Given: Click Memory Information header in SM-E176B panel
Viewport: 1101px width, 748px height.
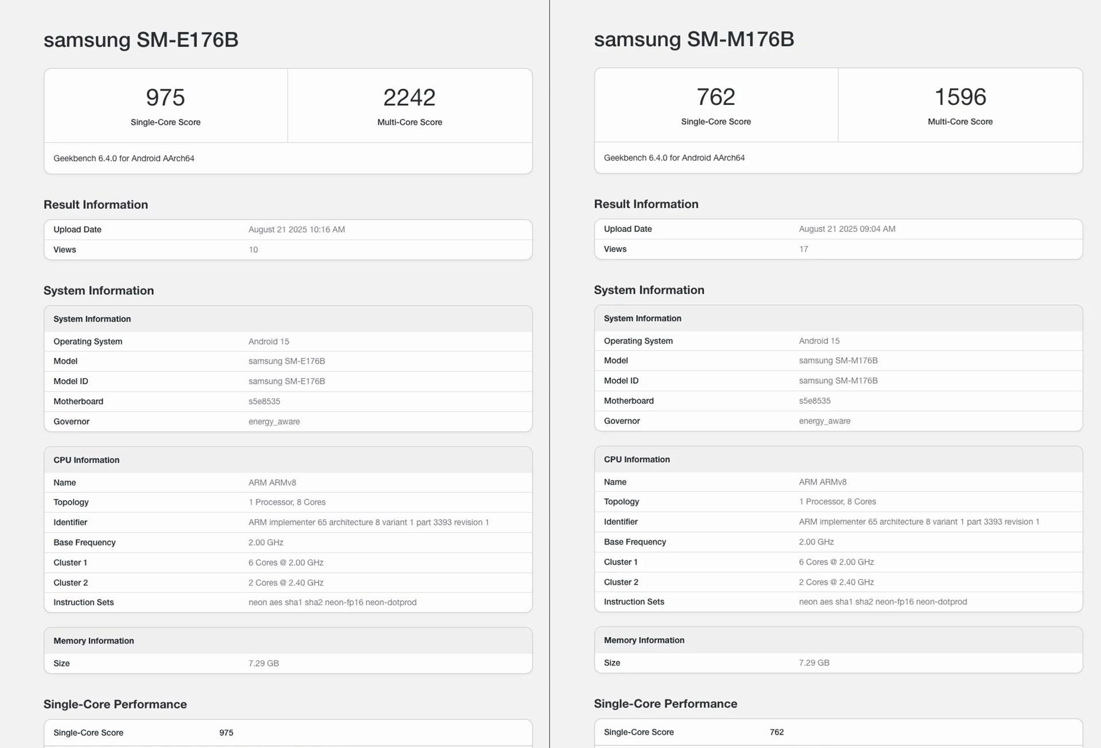Looking at the screenshot, I should tap(94, 641).
